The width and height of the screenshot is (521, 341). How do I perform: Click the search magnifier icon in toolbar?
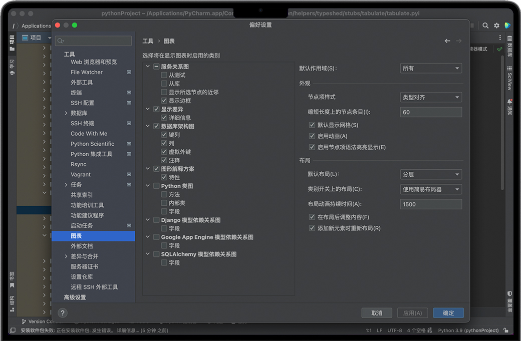(485, 26)
